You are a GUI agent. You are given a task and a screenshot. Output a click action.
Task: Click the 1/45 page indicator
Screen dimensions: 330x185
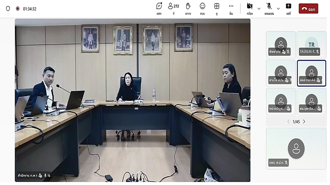296,122
